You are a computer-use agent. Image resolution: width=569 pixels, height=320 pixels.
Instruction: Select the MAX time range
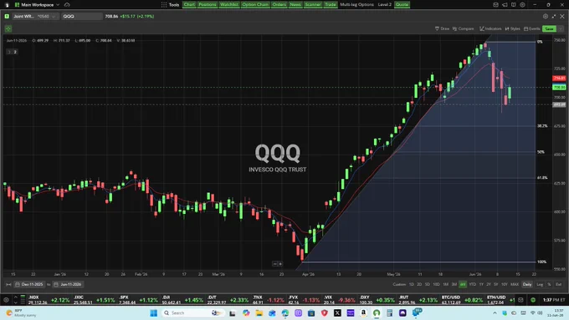point(515,284)
